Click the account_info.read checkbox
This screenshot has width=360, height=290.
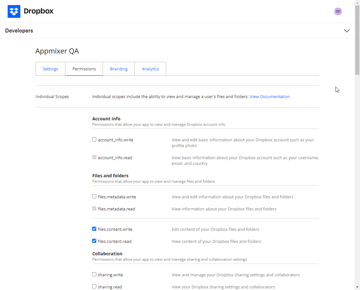pyautogui.click(x=94, y=157)
